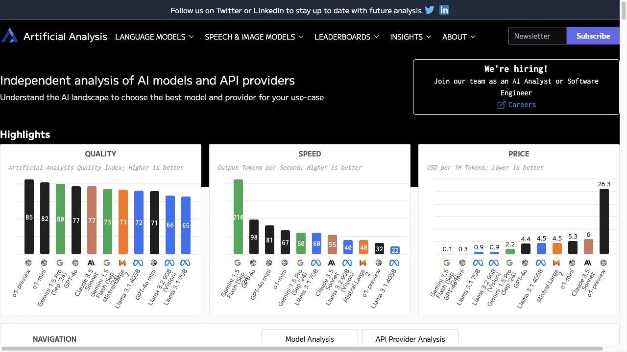Click the Subscribe button
Viewport: 627px width, 352px height.
pyautogui.click(x=593, y=36)
